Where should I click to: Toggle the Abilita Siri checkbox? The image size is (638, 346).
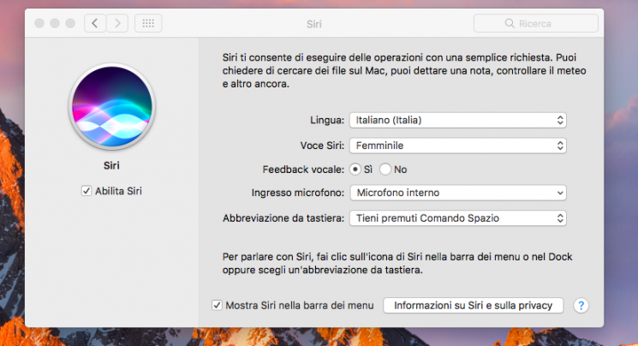pyautogui.click(x=86, y=191)
